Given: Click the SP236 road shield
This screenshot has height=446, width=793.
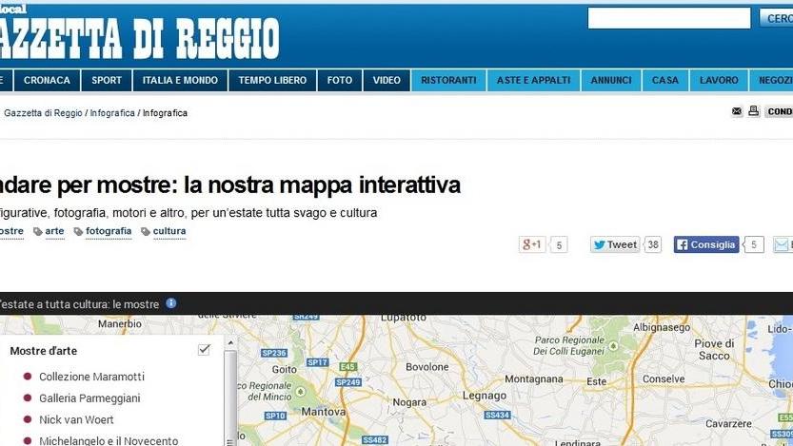Looking at the screenshot, I should tap(274, 353).
